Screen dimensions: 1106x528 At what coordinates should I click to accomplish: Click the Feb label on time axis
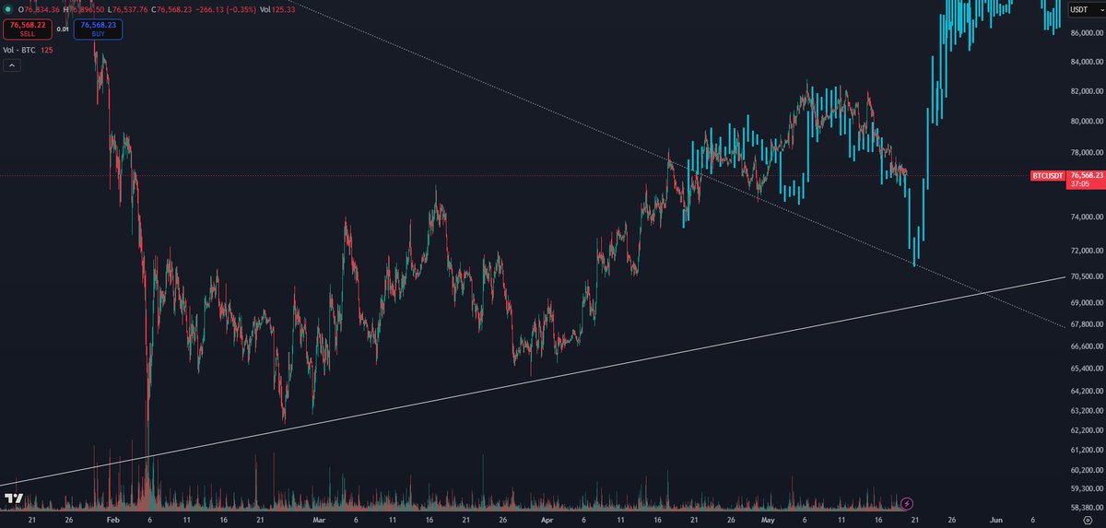(112, 521)
